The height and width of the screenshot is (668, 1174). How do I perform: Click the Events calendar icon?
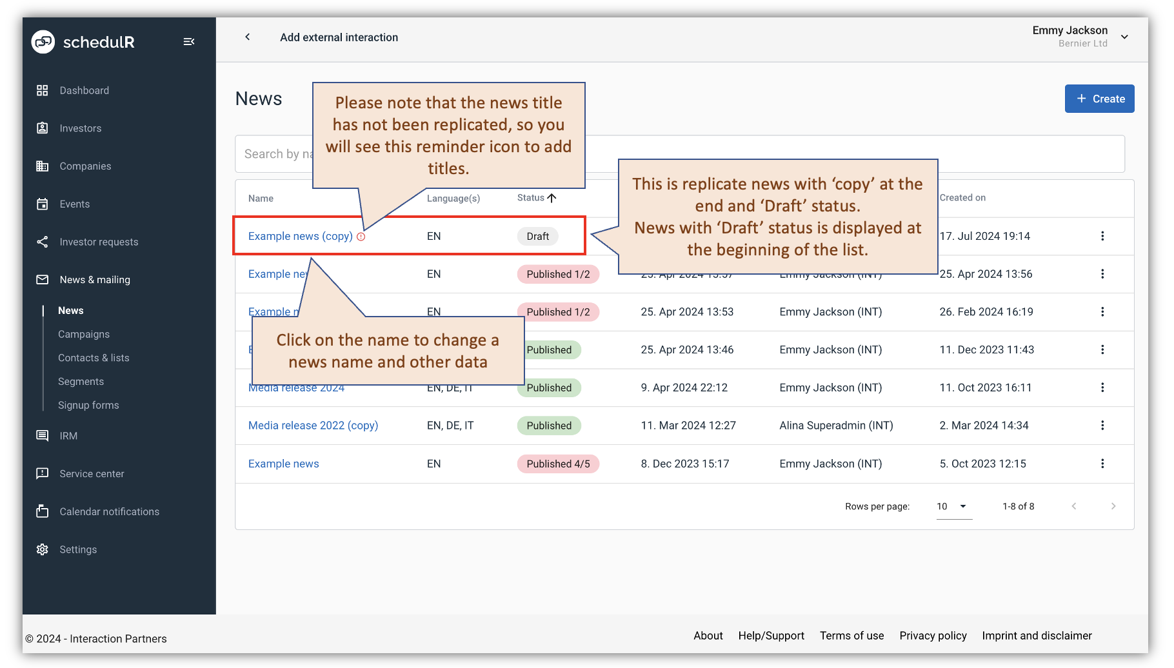pos(43,204)
